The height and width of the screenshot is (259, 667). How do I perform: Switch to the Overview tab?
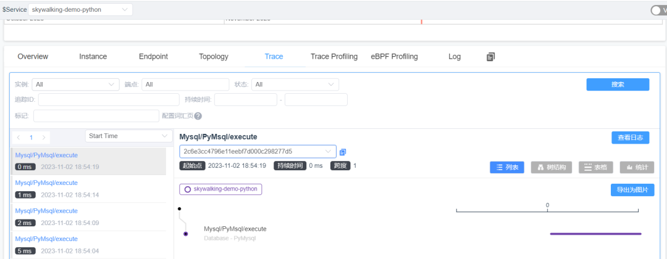(x=33, y=57)
